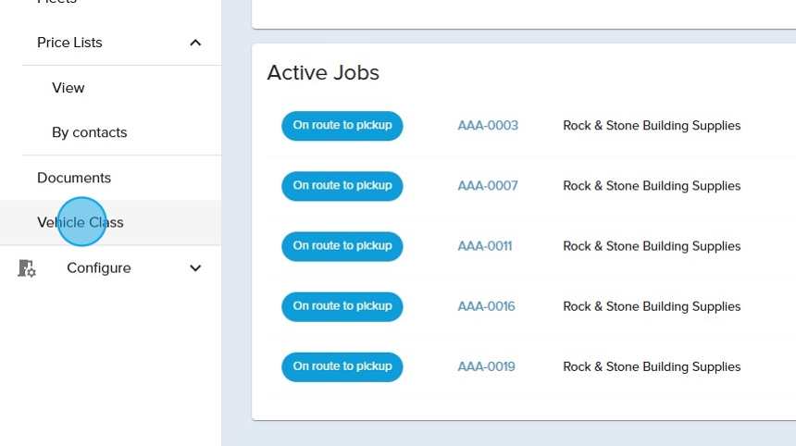Screen dimensions: 796x446
Task: Click the Configure sidebar label
Action: pos(99,268)
